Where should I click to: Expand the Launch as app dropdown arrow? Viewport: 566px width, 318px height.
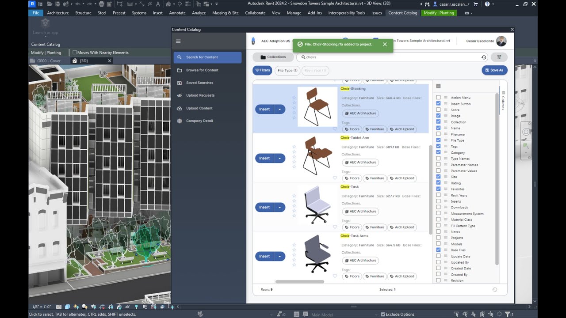(x=45, y=37)
